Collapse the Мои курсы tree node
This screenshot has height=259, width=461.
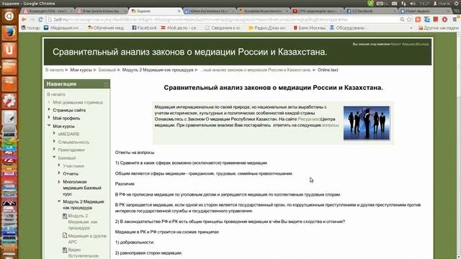click(x=49, y=126)
